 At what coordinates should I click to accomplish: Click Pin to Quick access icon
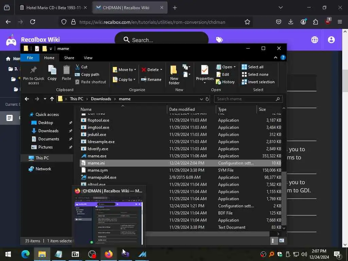point(34,70)
